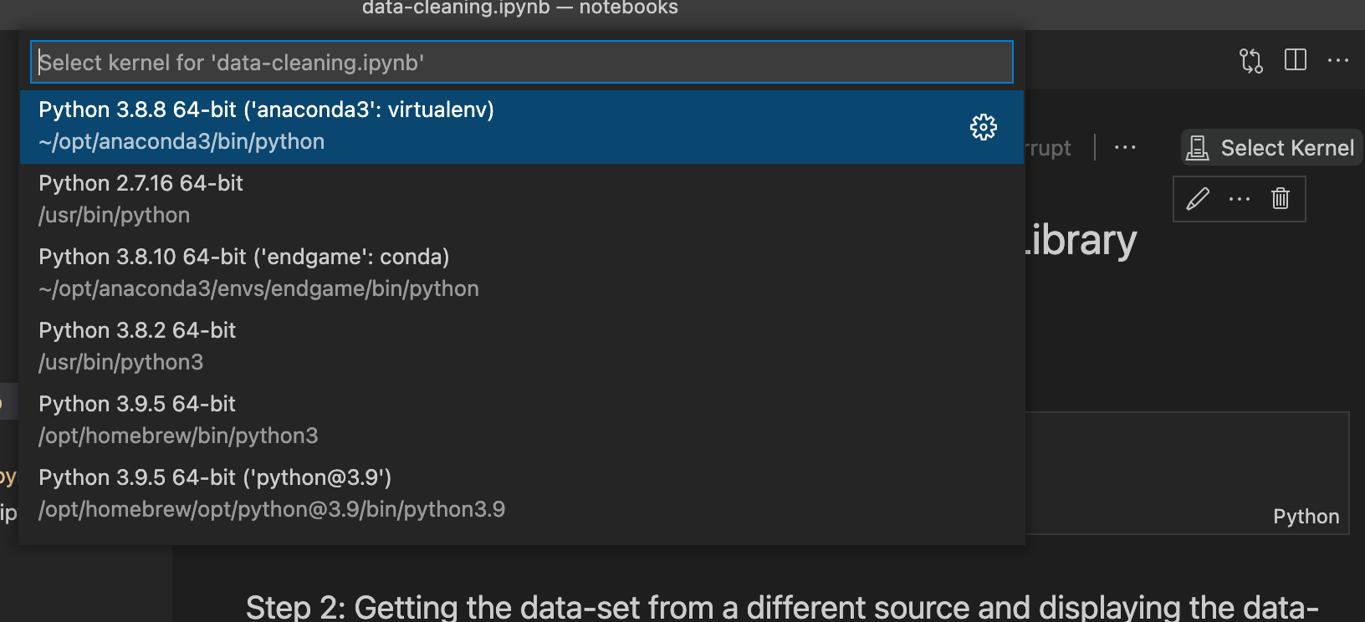1365x622 pixels.
Task: Edit the cell using the pencil icon
Action: 1198,199
